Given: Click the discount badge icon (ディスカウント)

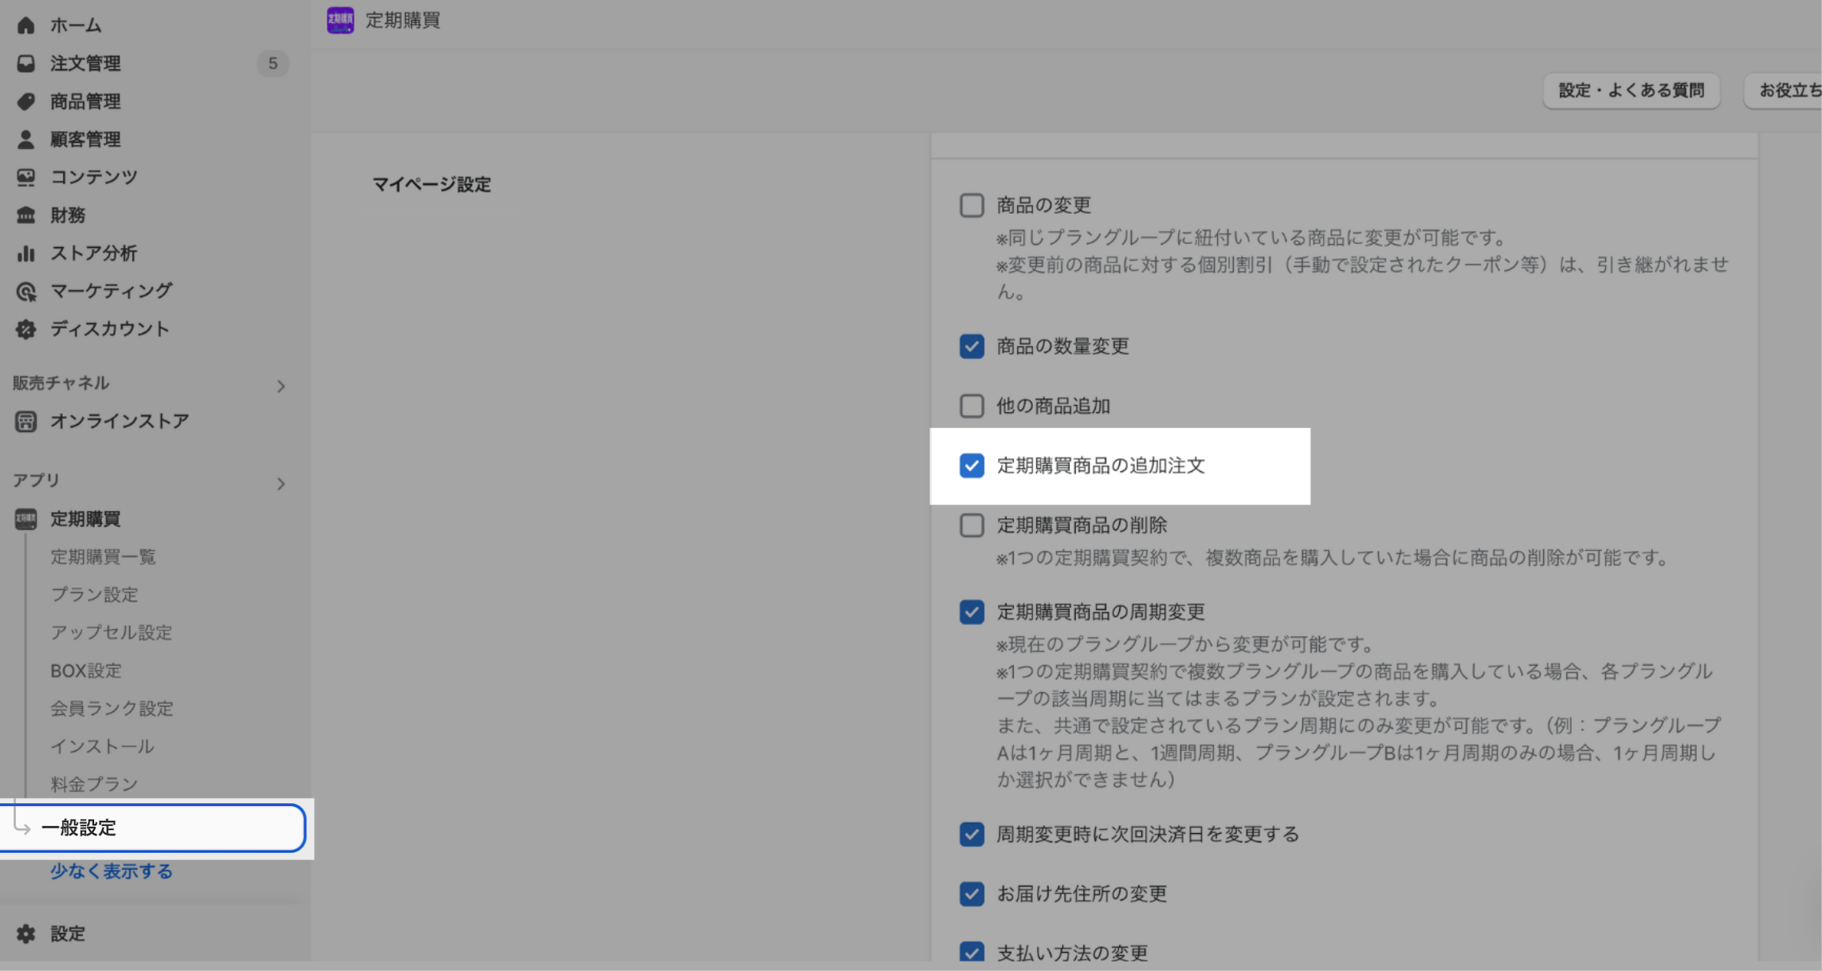Looking at the screenshot, I should pos(26,329).
